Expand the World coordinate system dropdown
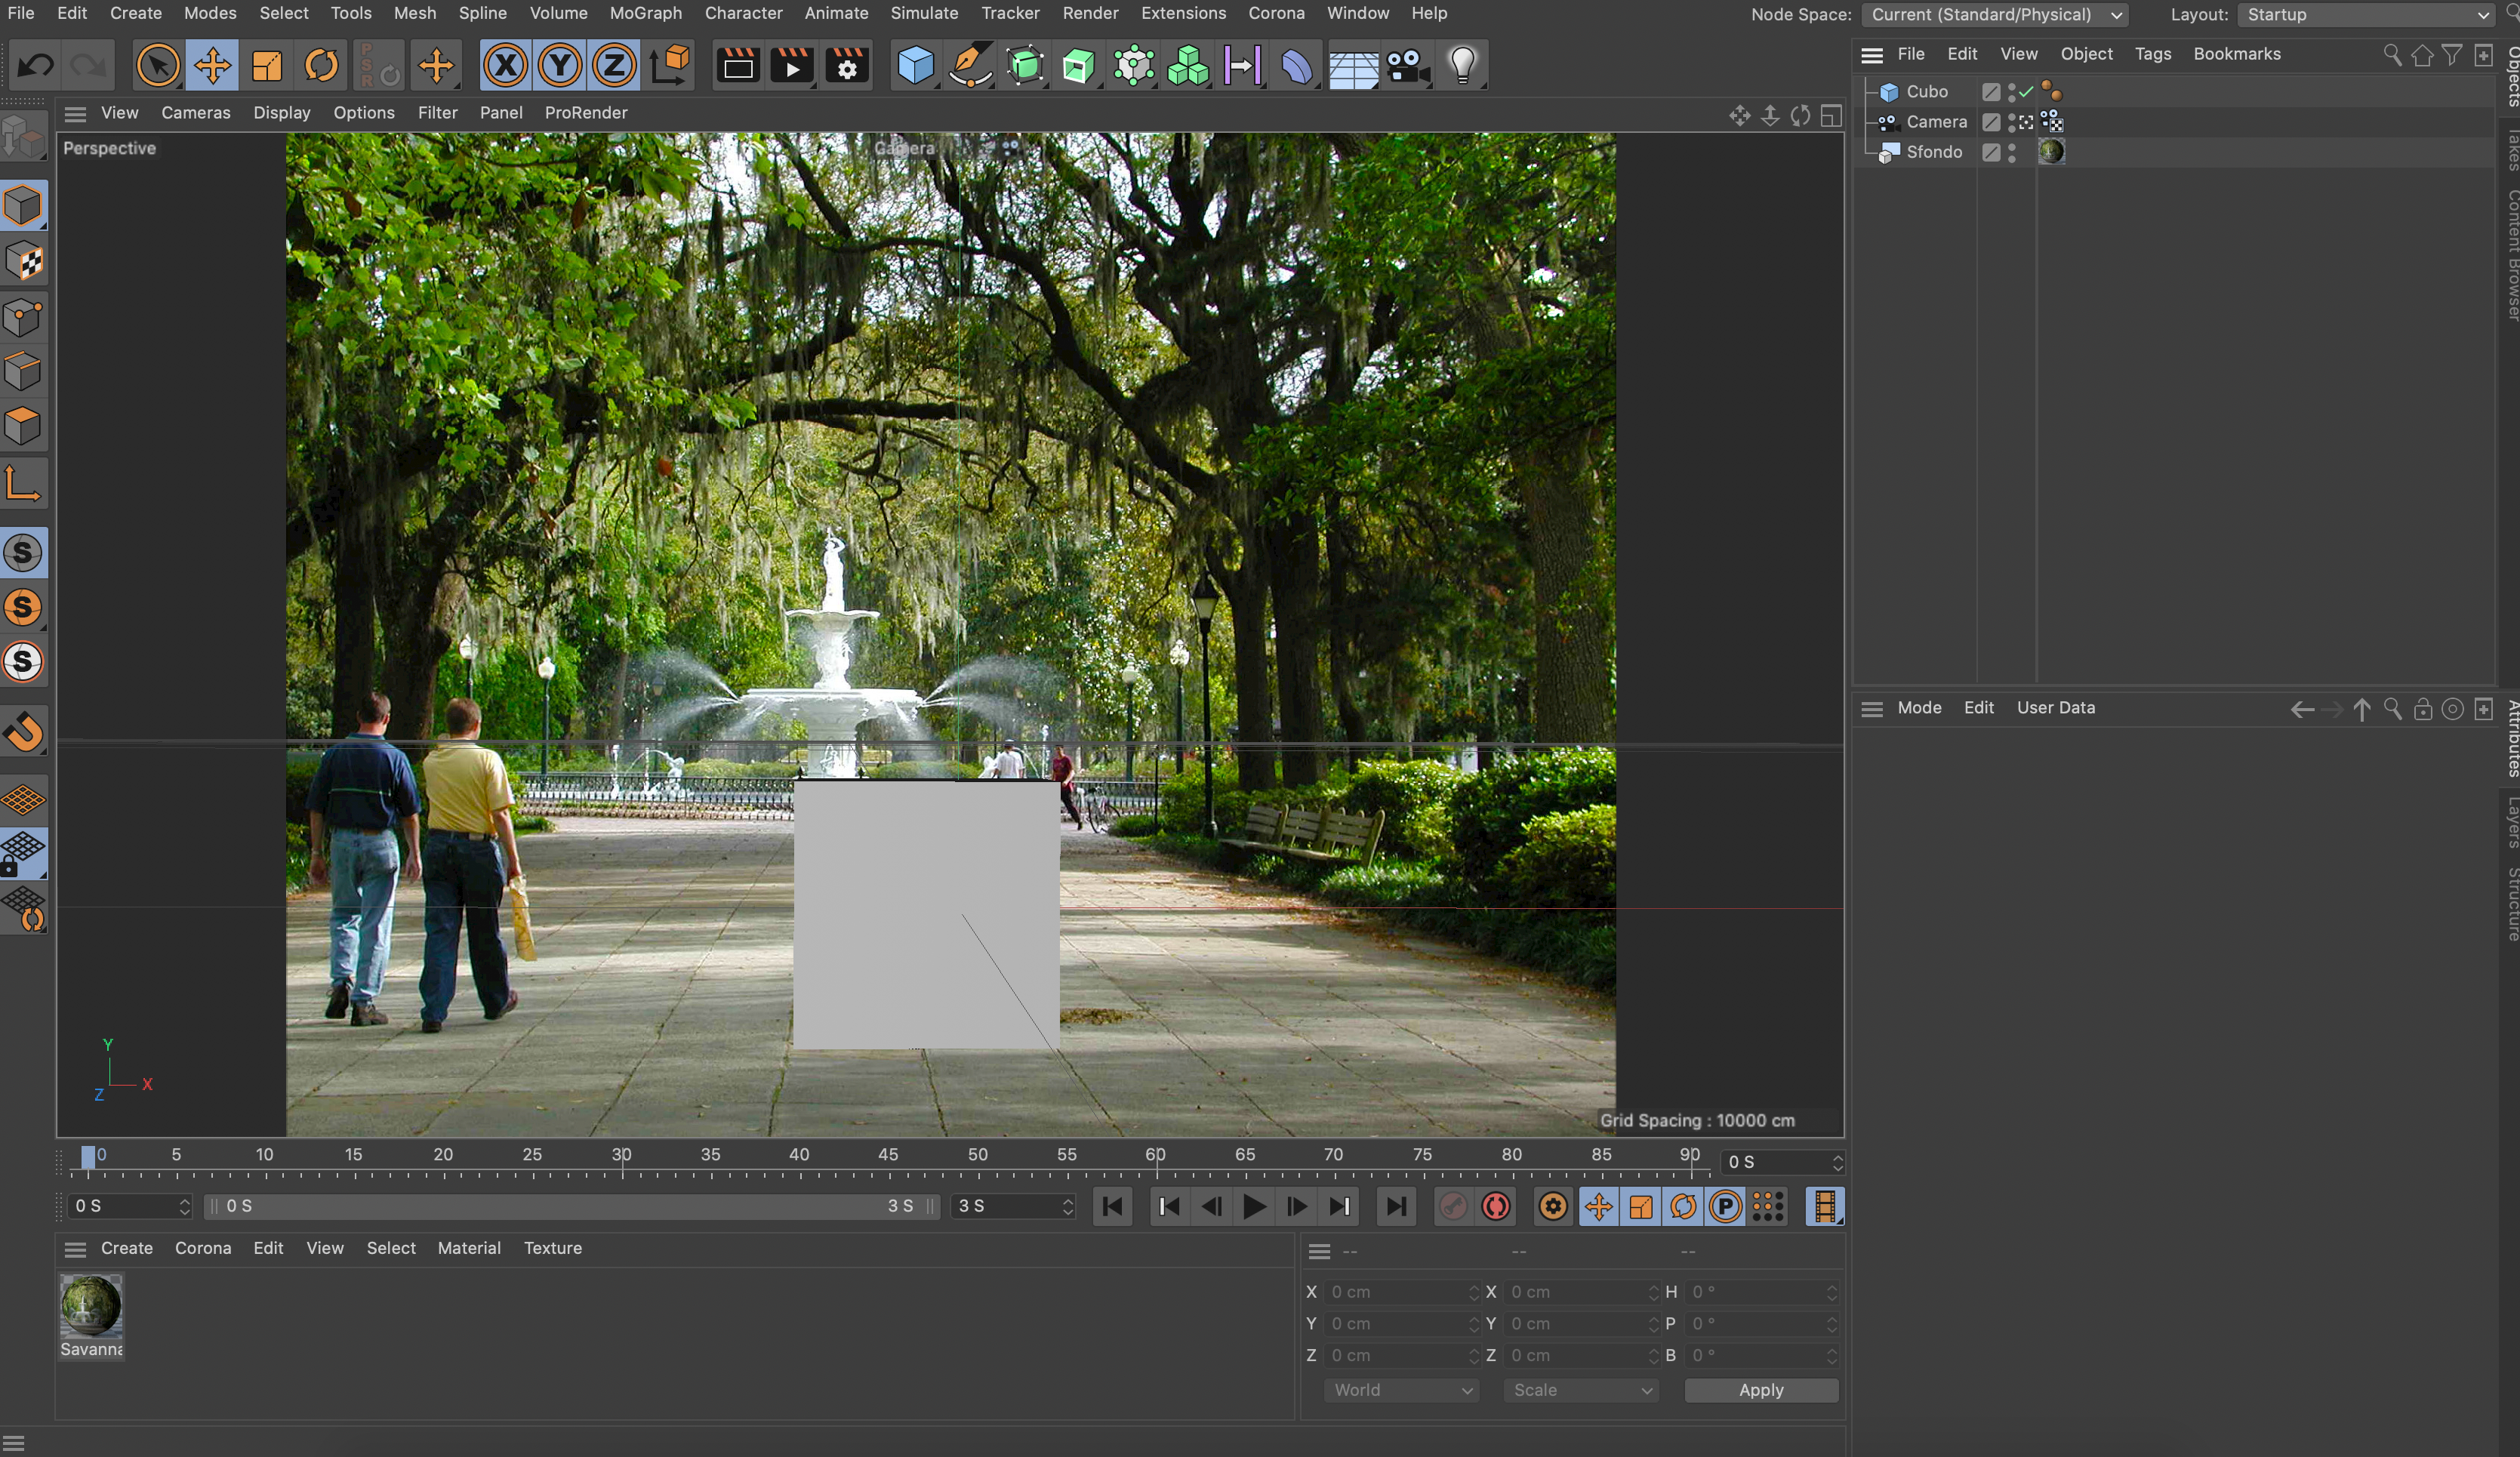Viewport: 2520px width, 1457px height. (x=1401, y=1390)
